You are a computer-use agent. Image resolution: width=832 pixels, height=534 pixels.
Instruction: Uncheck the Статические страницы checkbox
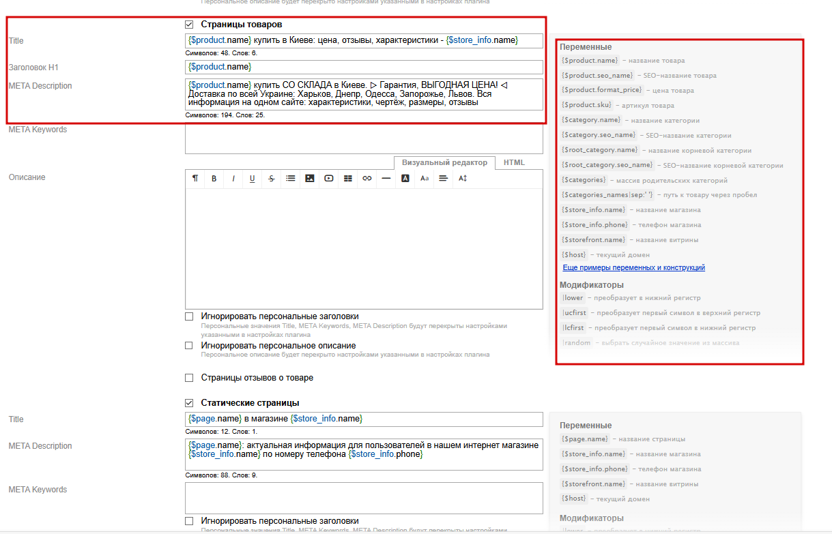point(189,403)
